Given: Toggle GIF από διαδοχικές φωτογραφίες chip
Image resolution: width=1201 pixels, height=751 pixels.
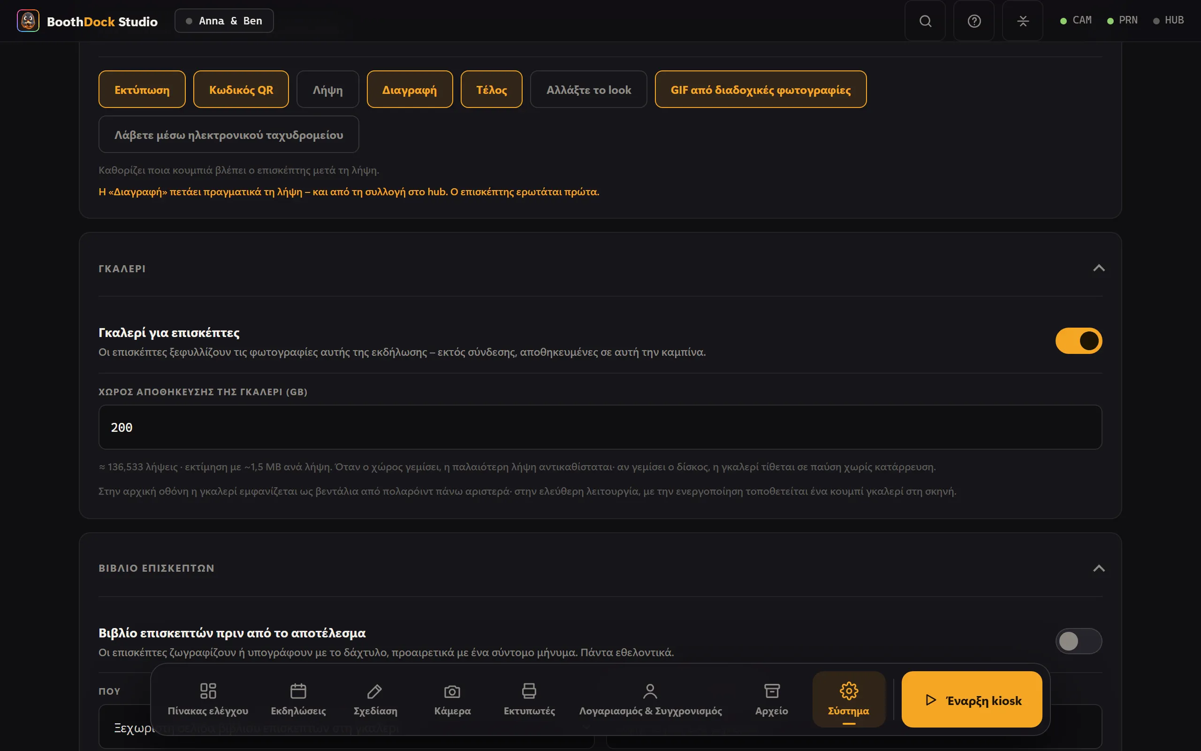Looking at the screenshot, I should (x=761, y=89).
